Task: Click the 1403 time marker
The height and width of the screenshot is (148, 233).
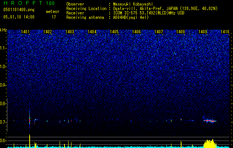Action: [x=70, y=32]
